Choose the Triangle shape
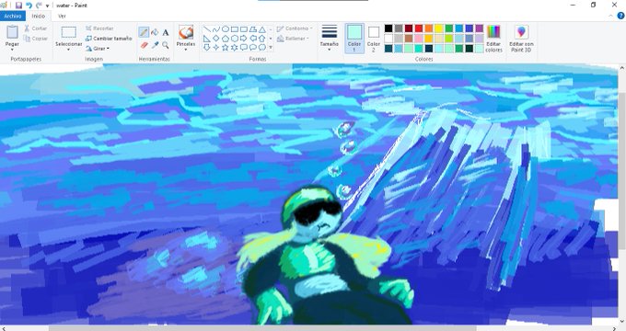This screenshot has width=626, height=331. point(261,29)
